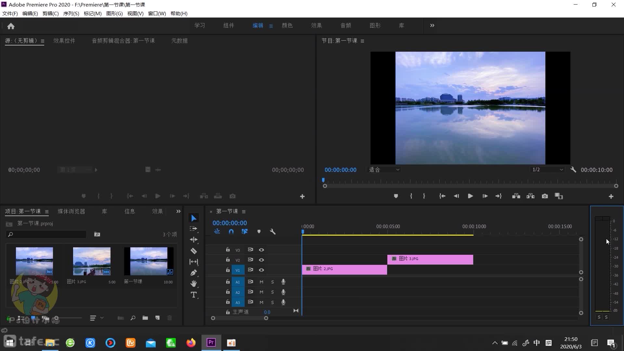Toggle Linked Selection in timeline
This screenshot has height=351, width=624.
click(x=245, y=232)
